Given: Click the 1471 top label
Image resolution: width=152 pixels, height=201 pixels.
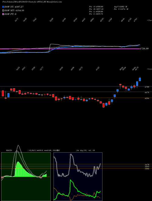Looking at the screenshot, I should pos(17,20).
